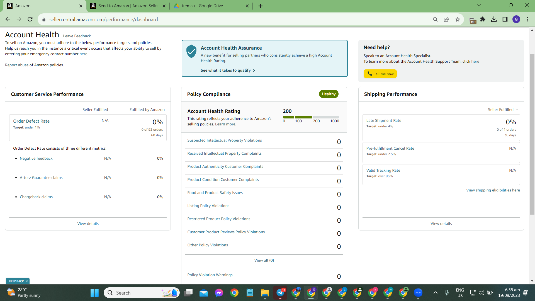Screen dimensions: 535x301
Task: Switch to the Amazon tab
Action: pos(43,6)
